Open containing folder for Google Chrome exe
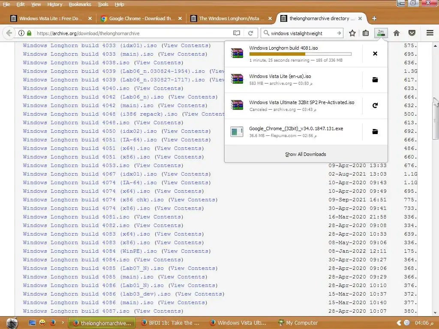Image resolution: width=439 pixels, height=329 pixels. (x=375, y=132)
